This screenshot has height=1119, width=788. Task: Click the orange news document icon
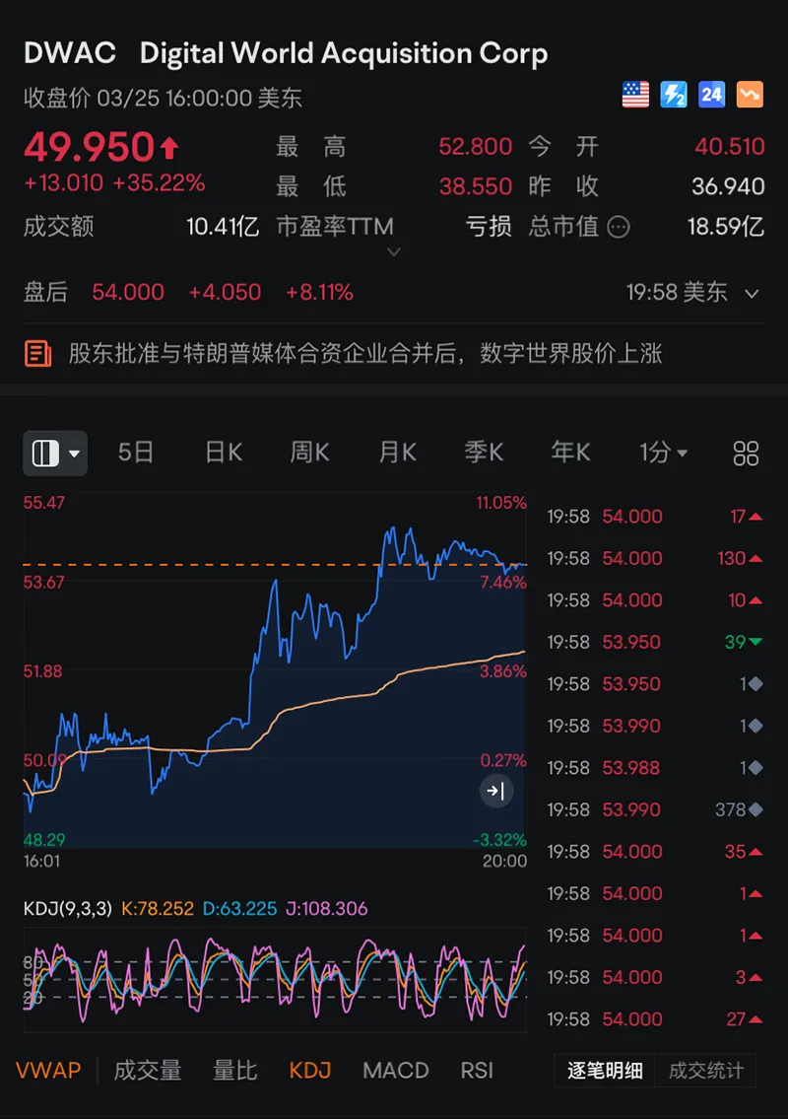point(38,354)
